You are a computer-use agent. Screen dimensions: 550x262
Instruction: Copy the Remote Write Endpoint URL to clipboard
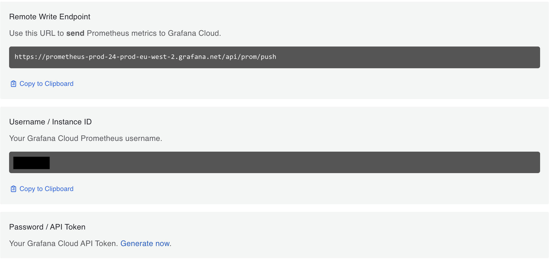pyautogui.click(x=42, y=84)
